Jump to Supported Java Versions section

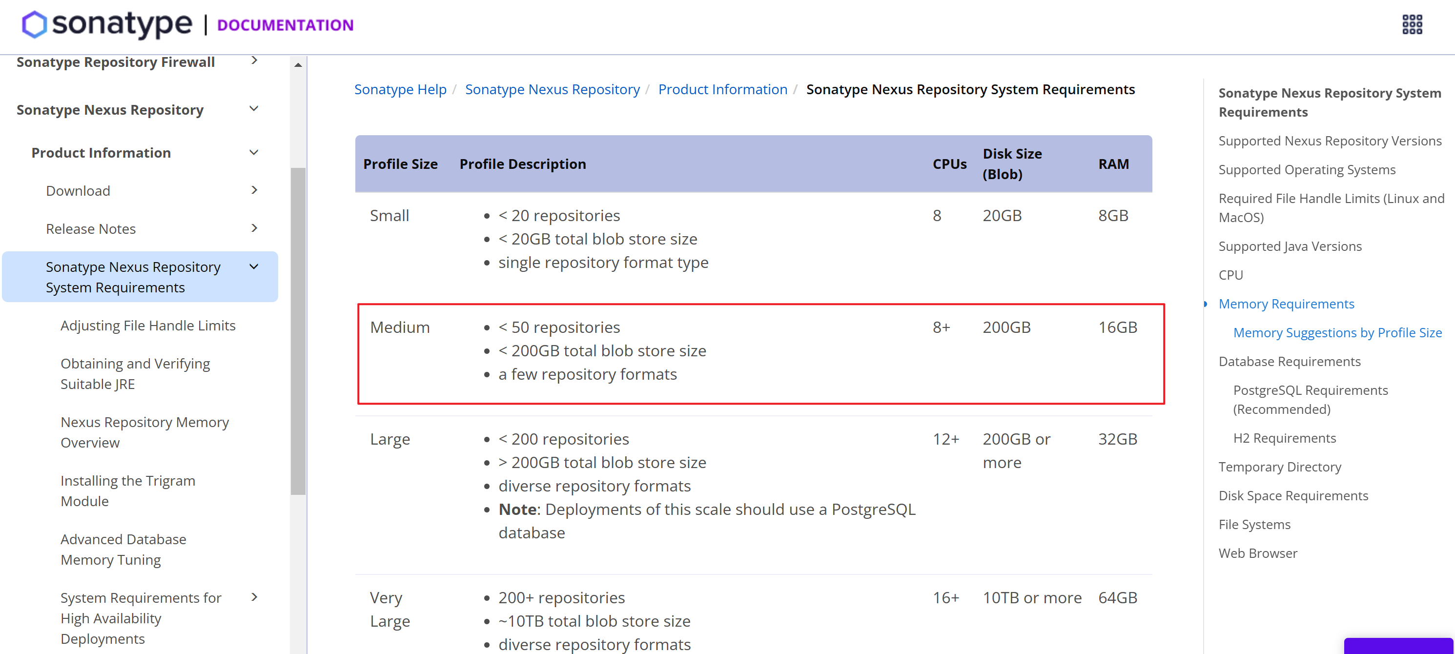(x=1290, y=246)
